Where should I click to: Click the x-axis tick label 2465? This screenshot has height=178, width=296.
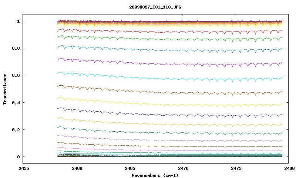[x=130, y=168]
